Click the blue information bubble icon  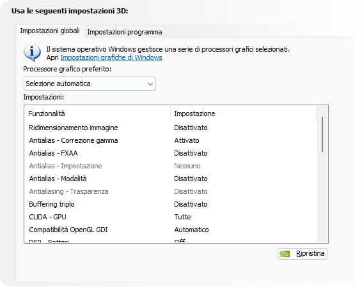coord(32,53)
